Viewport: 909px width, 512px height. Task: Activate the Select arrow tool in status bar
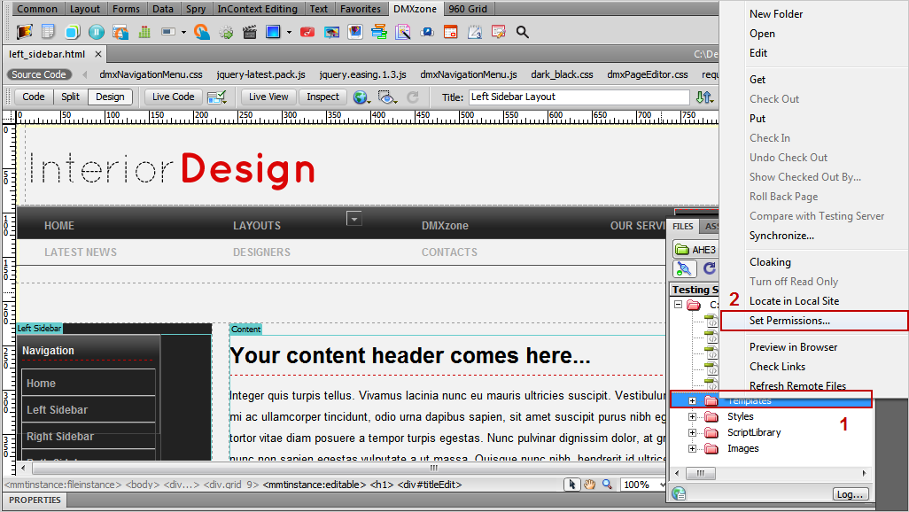pos(572,485)
